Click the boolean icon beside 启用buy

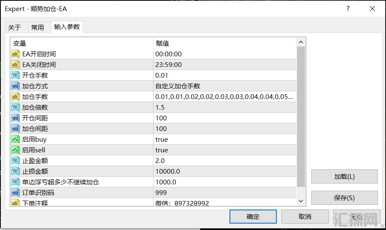15,139
